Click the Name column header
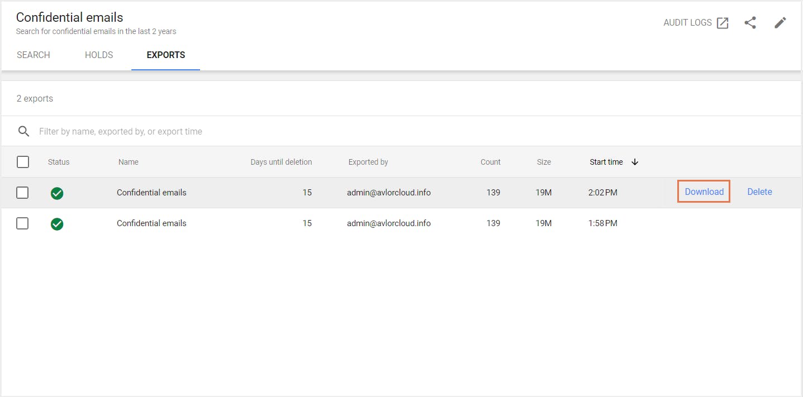This screenshot has height=397, width=803. pyautogui.click(x=129, y=162)
